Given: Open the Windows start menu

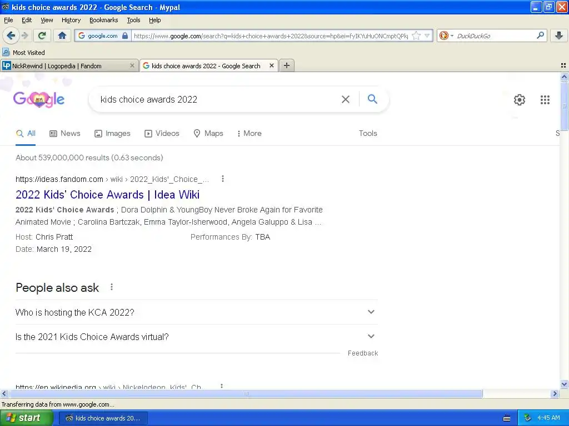Looking at the screenshot, I should pos(26,418).
